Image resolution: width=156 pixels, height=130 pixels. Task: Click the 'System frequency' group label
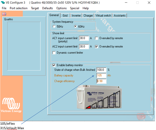(63, 22)
